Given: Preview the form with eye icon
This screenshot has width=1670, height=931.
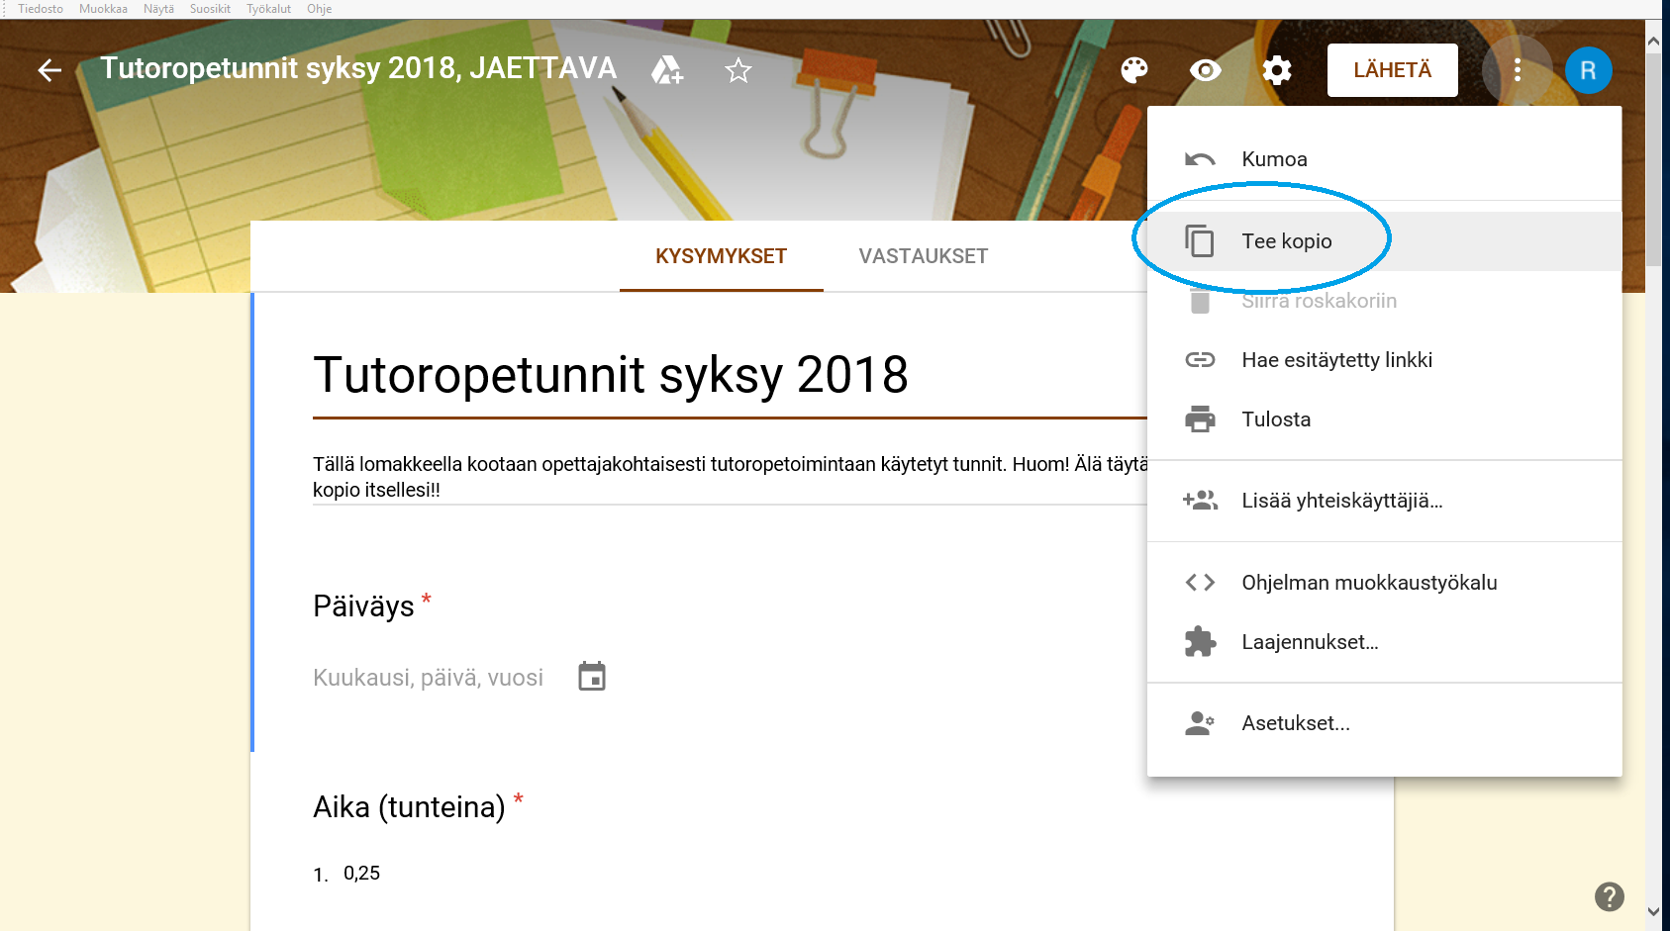Looking at the screenshot, I should click(x=1205, y=70).
